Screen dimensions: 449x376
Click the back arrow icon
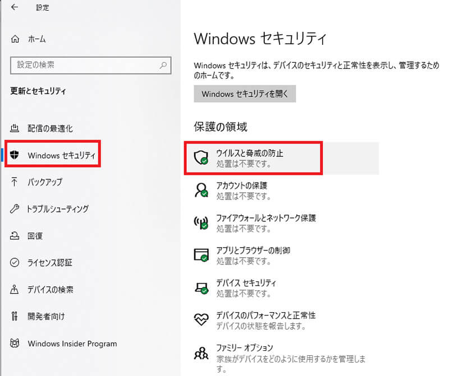coord(15,7)
